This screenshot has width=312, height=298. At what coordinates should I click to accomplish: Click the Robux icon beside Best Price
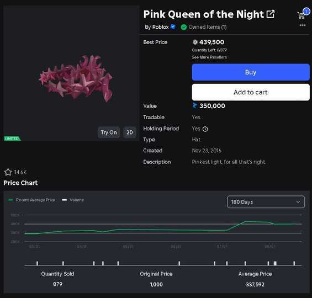tap(195, 42)
